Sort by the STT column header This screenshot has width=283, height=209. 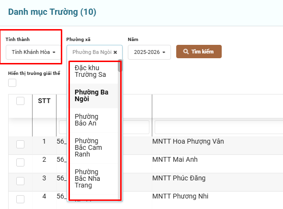click(x=44, y=101)
